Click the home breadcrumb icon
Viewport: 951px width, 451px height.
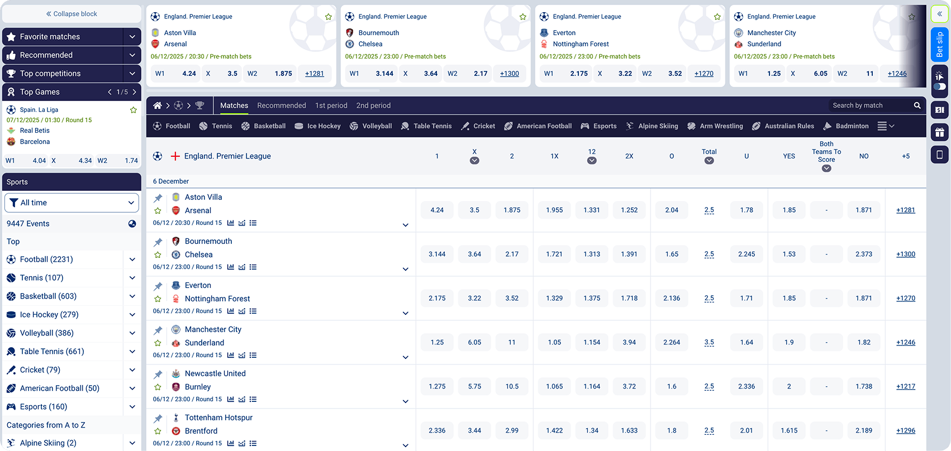(158, 105)
